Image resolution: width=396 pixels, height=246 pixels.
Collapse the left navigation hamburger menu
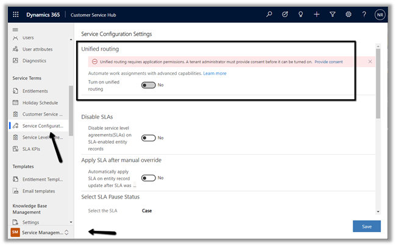[x=15, y=29]
